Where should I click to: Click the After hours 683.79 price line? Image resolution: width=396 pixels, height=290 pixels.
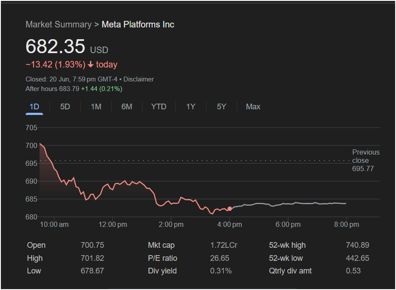(74, 89)
